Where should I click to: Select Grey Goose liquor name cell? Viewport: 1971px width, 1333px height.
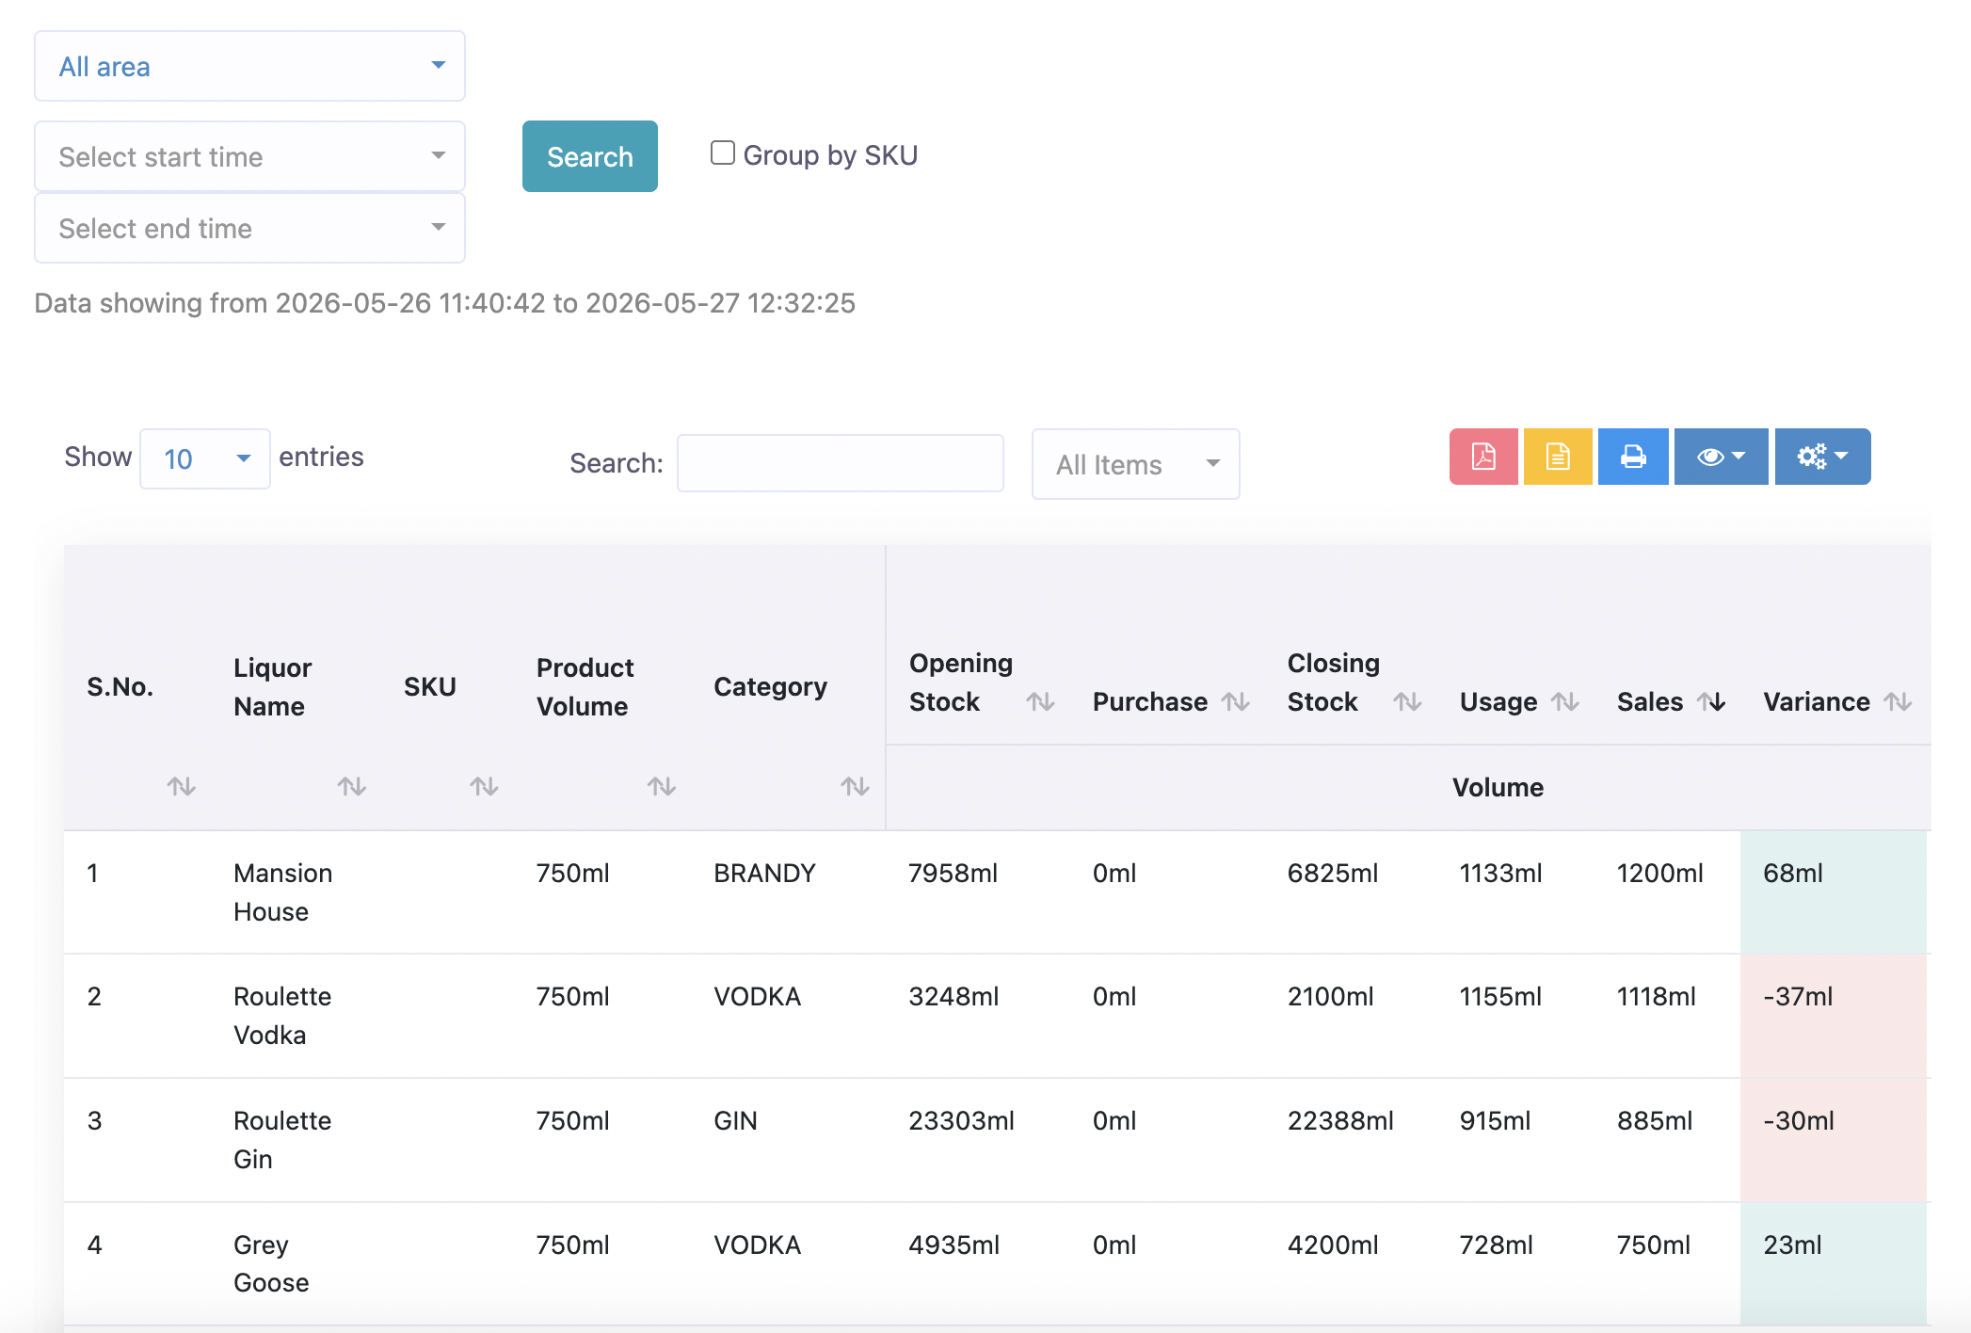[x=271, y=1263]
